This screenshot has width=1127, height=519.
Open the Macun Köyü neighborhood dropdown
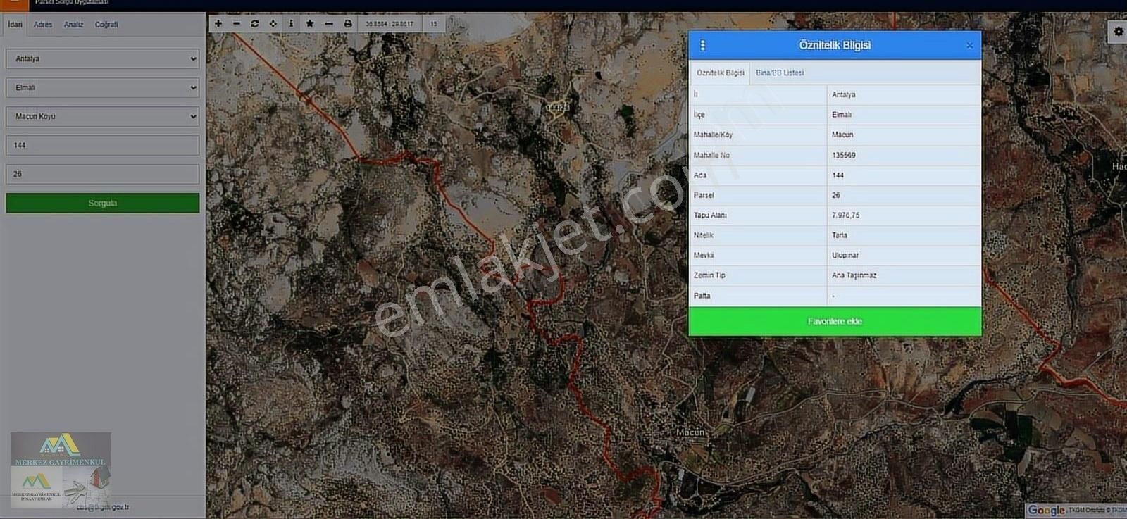103,116
